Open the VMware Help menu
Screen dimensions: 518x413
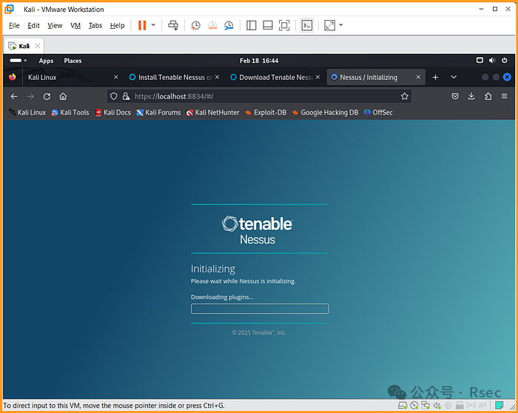[x=117, y=25]
